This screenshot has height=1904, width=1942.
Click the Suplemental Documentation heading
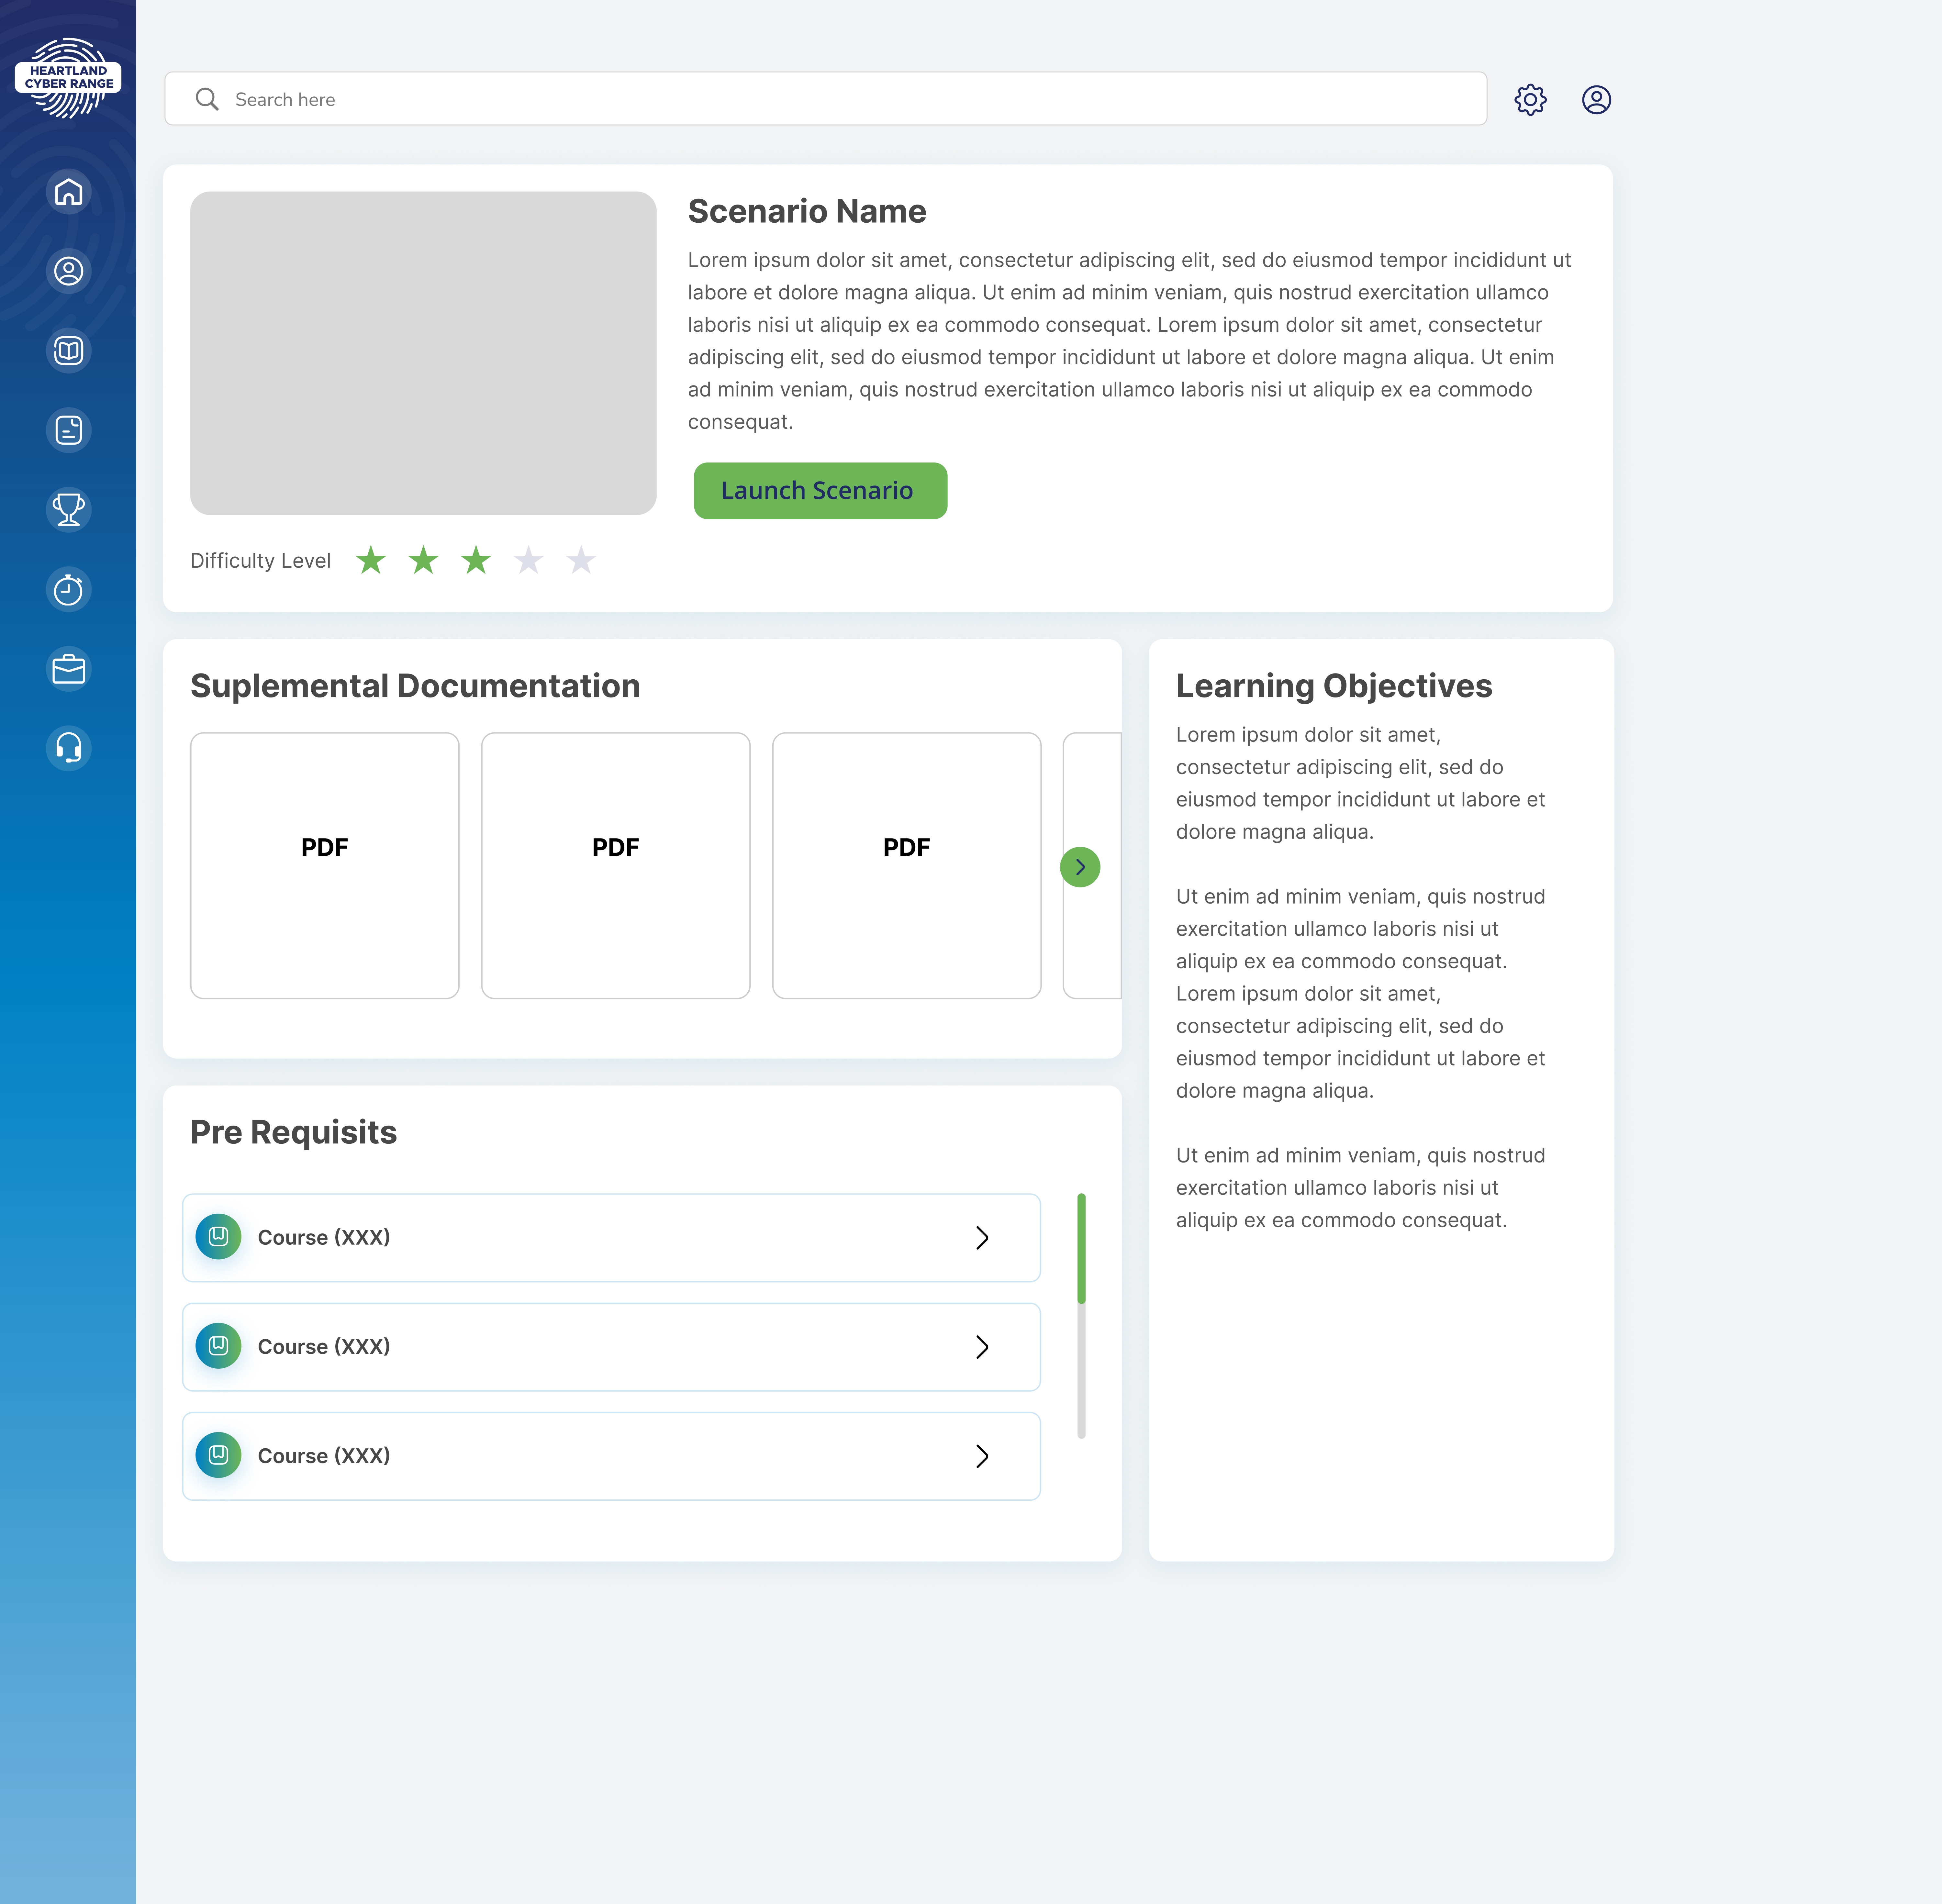(x=415, y=686)
